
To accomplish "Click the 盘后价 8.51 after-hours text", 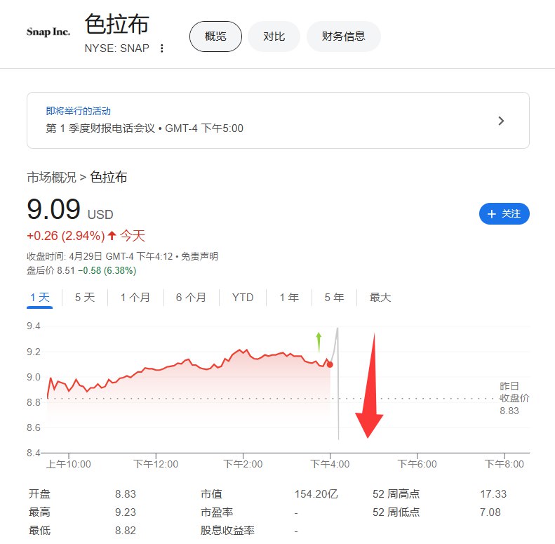I will click(x=51, y=270).
